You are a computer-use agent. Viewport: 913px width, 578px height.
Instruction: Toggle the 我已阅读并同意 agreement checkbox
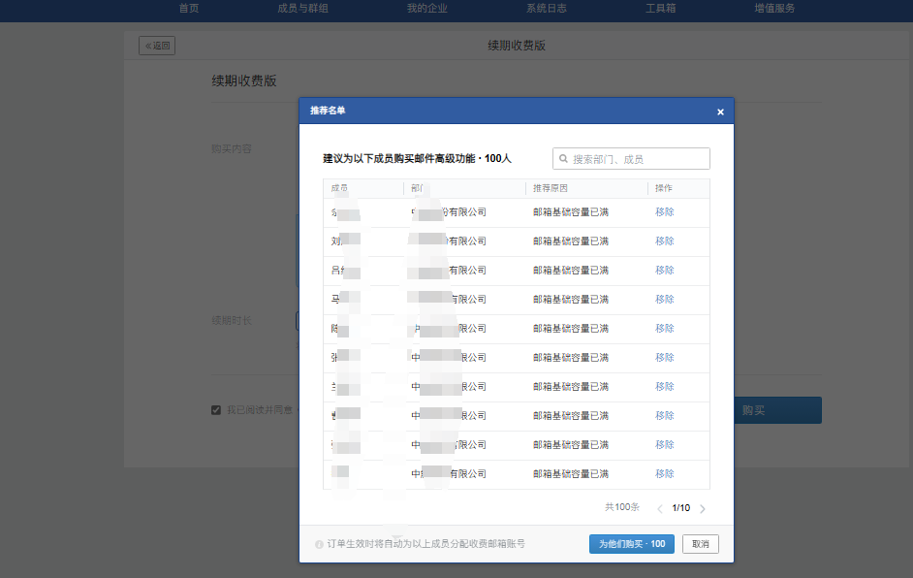216,409
